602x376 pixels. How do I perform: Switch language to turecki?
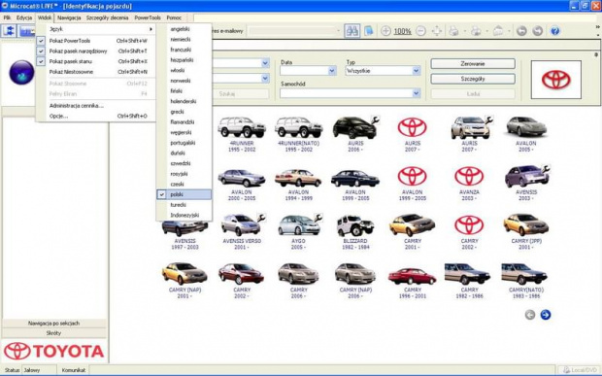click(x=184, y=205)
